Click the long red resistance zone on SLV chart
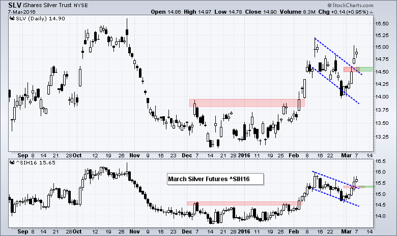 247,103
